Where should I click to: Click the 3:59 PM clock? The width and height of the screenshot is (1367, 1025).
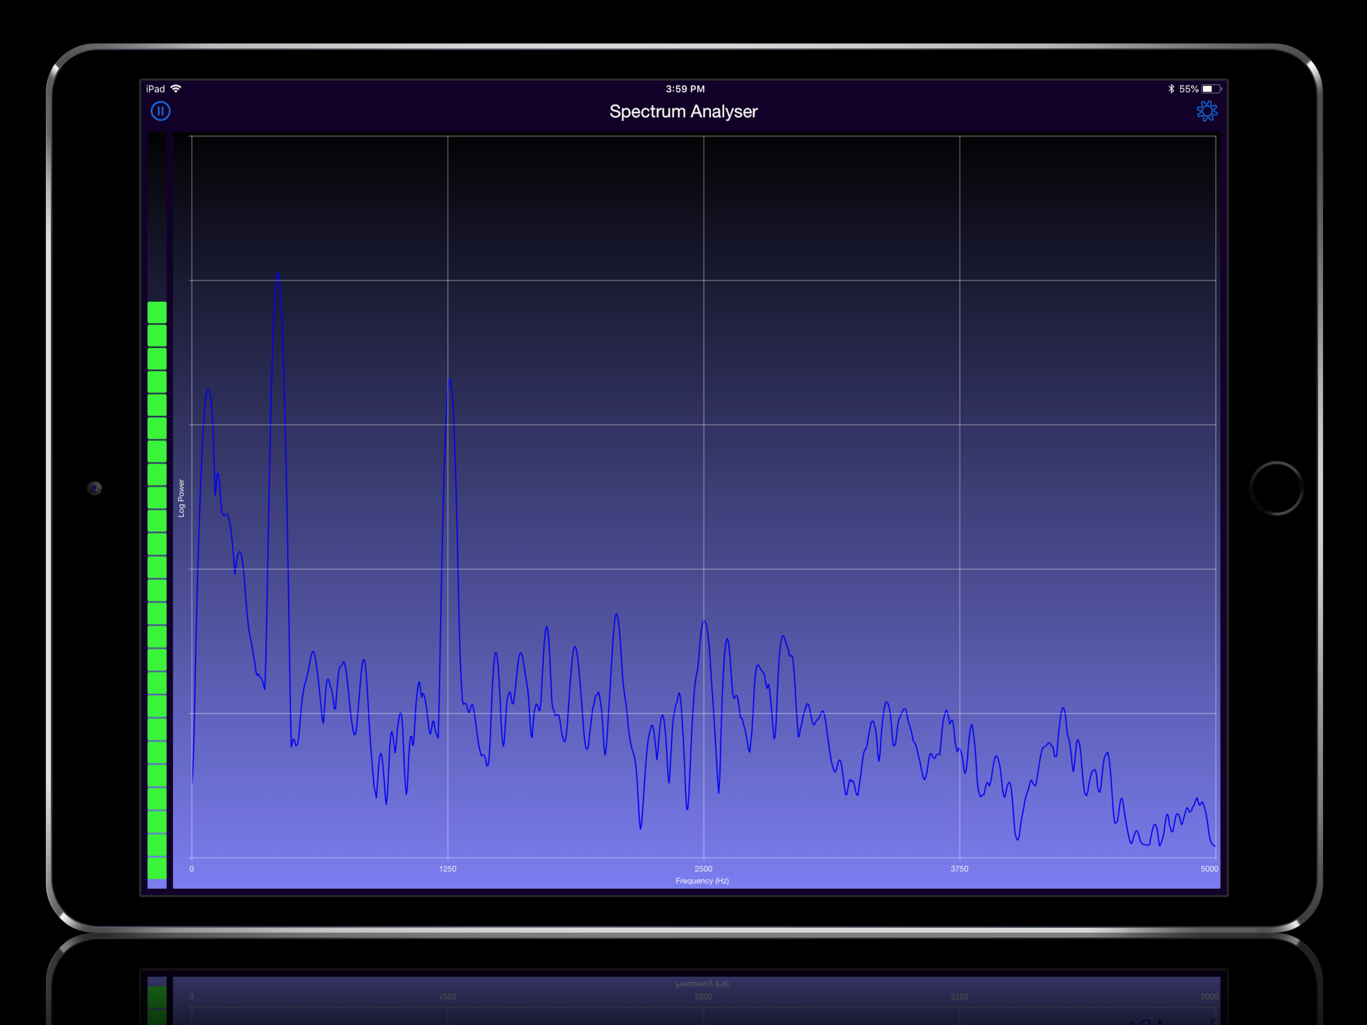coord(685,89)
